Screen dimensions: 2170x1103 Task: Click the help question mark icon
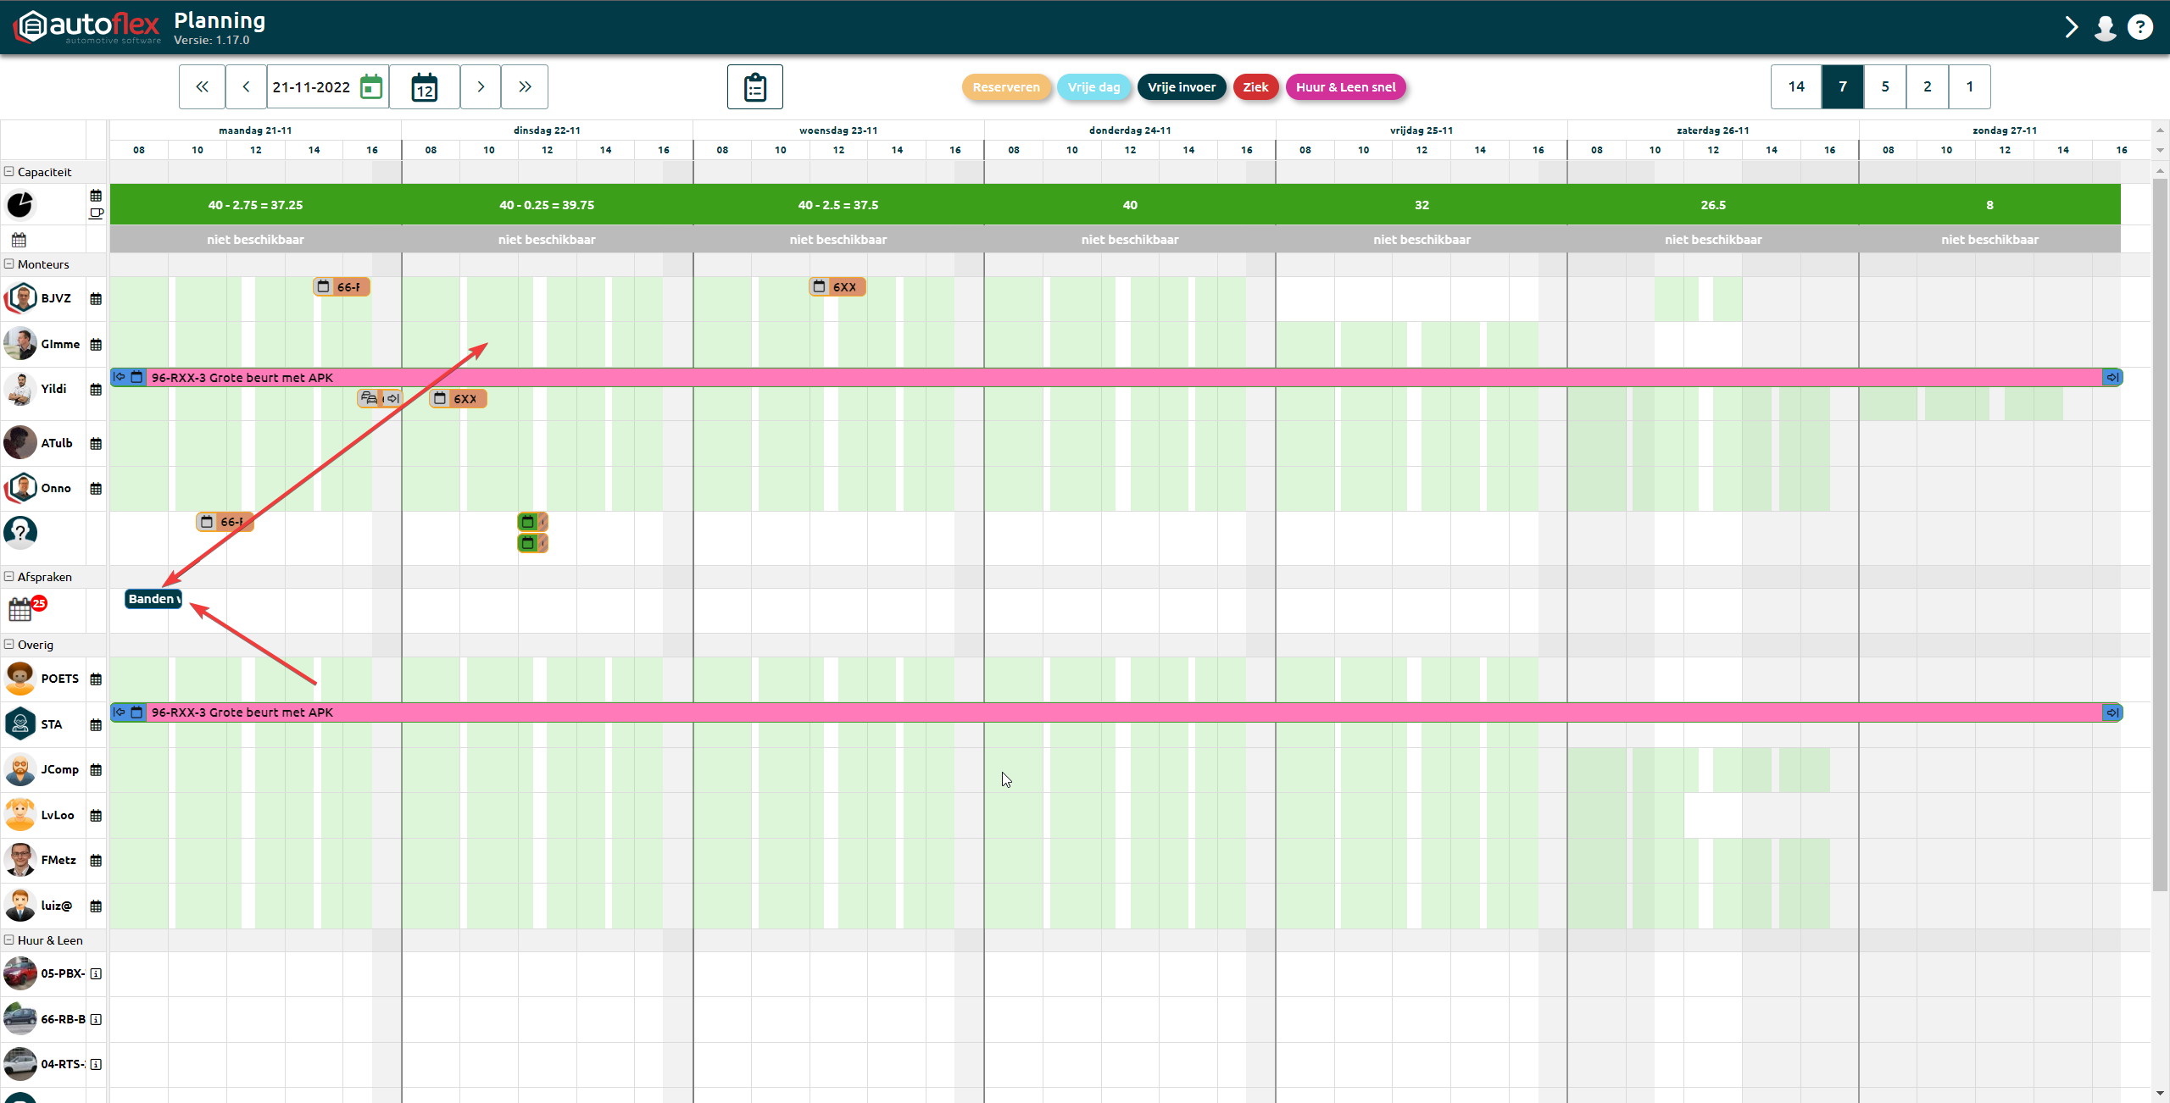[2140, 27]
